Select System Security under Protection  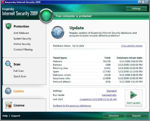click(x=22, y=39)
